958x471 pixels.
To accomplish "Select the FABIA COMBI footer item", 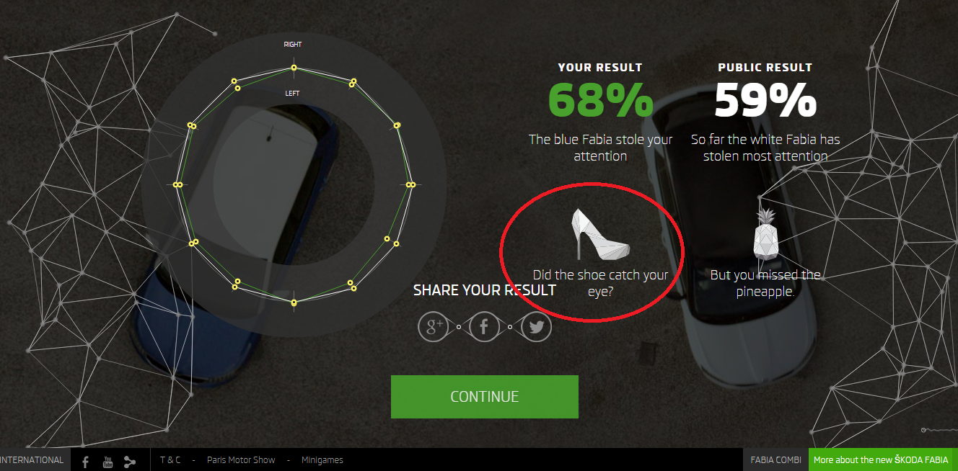I will [775, 459].
